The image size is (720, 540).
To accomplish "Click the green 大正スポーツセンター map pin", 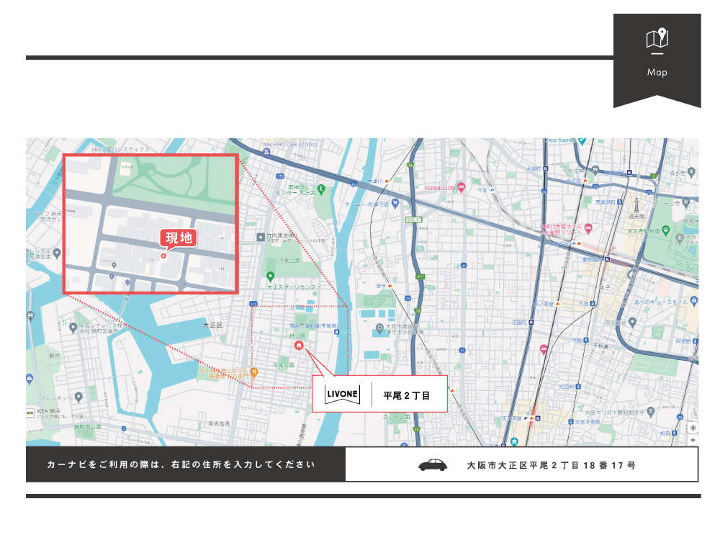I will pos(271,276).
